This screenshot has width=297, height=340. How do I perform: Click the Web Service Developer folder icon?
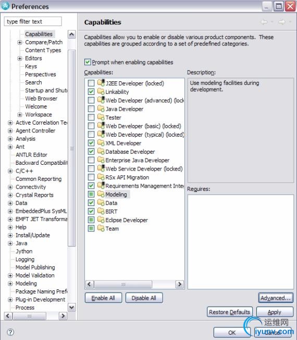pos(101,168)
